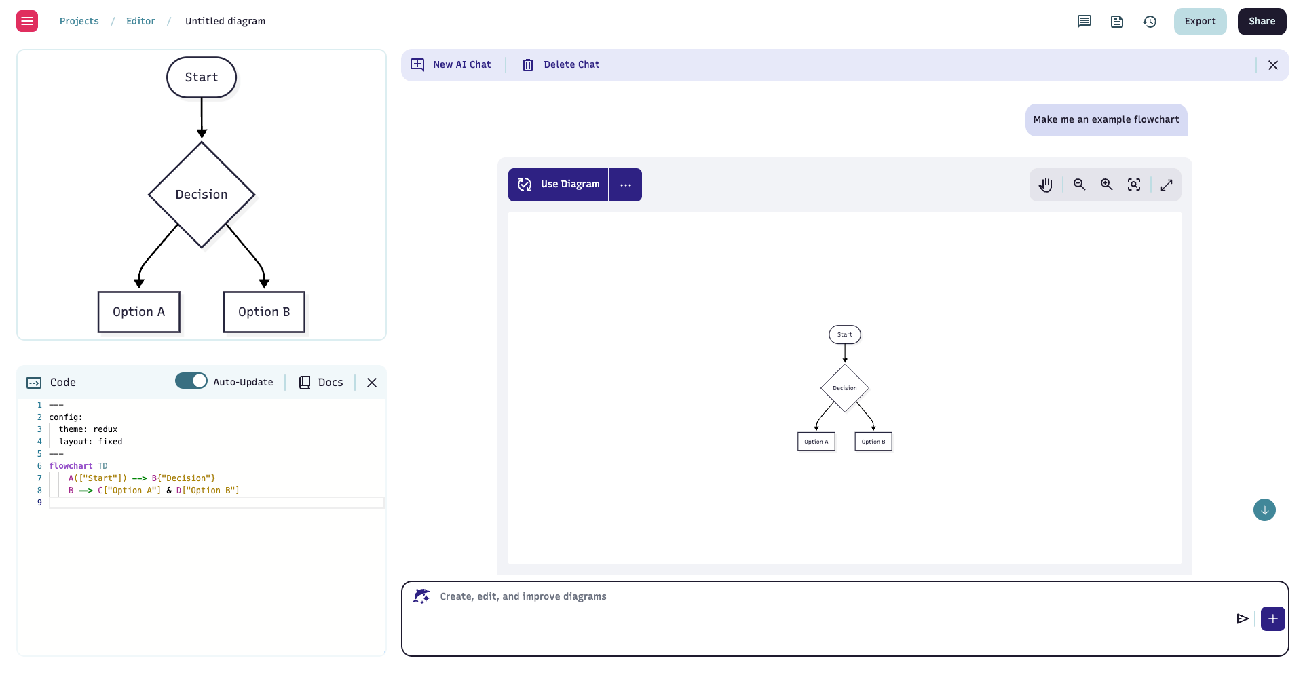1303x673 pixels.
Task: Click the Use Diagram button
Action: click(559, 185)
